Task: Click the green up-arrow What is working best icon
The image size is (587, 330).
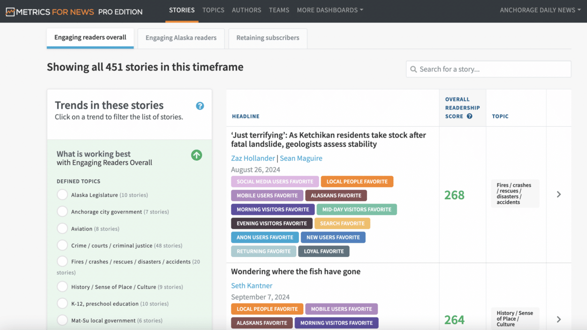Action: pyautogui.click(x=196, y=155)
